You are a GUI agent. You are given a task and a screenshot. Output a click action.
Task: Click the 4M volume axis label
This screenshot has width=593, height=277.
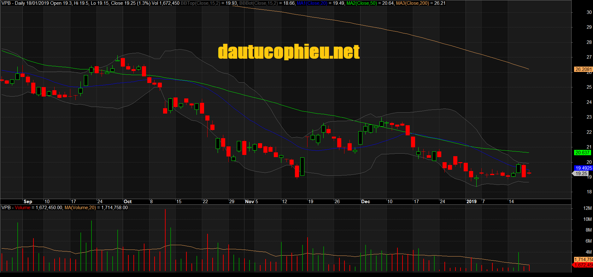(589, 252)
